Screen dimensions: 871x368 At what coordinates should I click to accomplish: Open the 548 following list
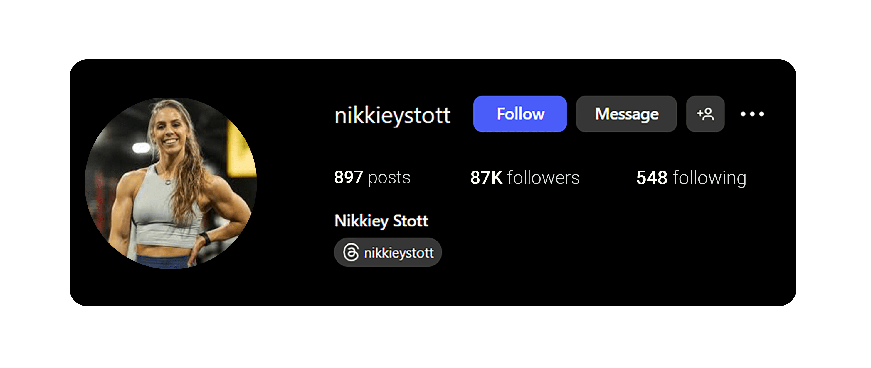(691, 178)
